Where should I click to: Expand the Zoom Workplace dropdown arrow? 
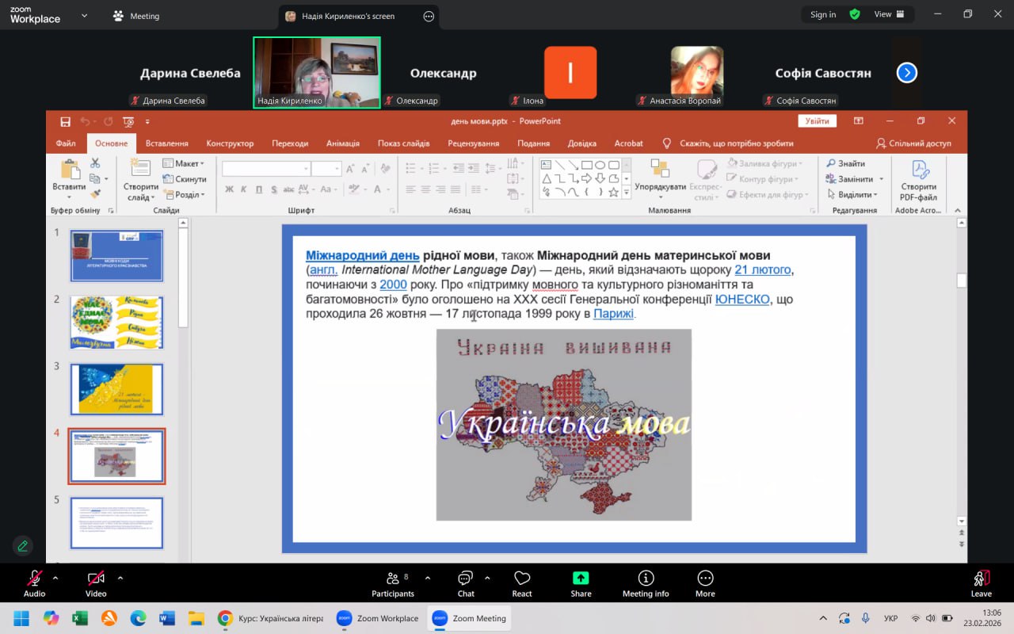[85, 15]
